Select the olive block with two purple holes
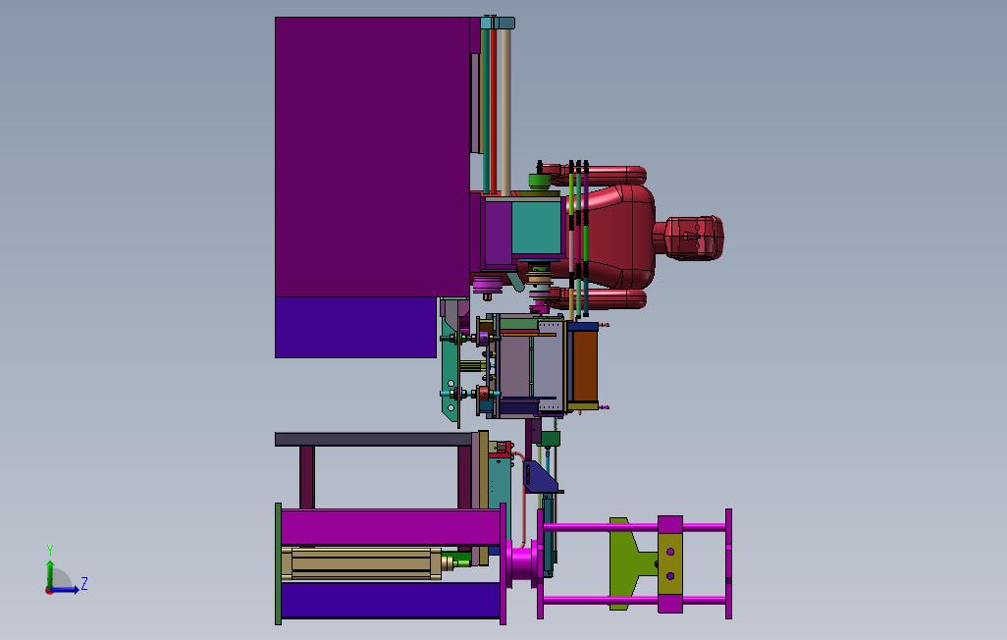 coord(669,563)
